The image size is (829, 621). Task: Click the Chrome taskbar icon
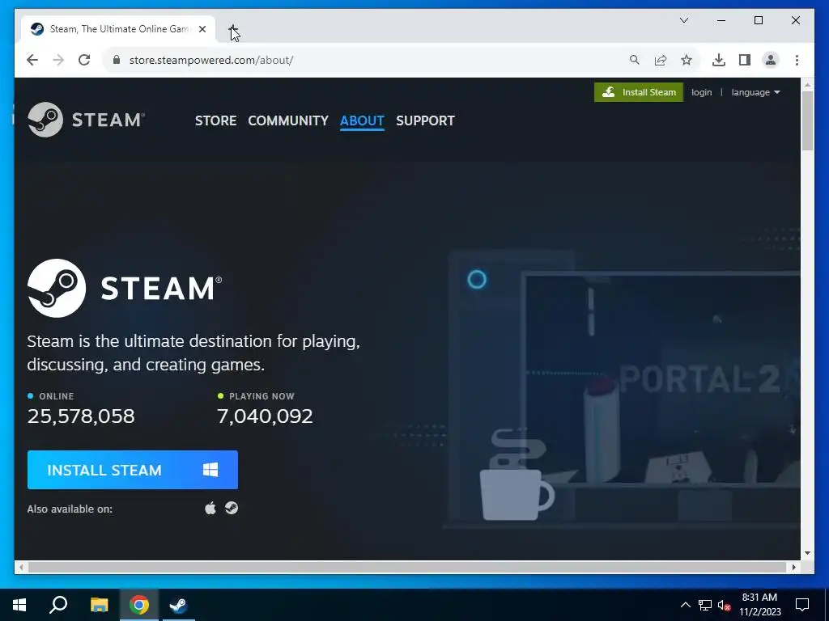tap(139, 605)
